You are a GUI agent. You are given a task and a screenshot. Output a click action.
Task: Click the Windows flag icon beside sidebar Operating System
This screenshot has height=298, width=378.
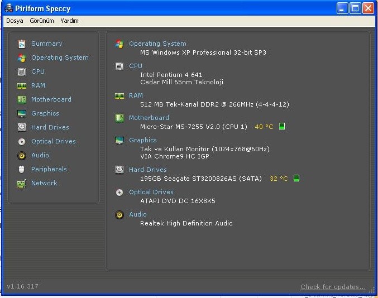[x=22, y=57]
